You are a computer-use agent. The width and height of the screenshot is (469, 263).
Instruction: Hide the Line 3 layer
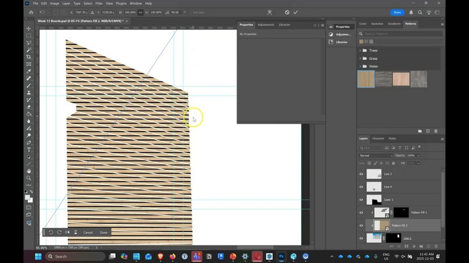coord(361,174)
